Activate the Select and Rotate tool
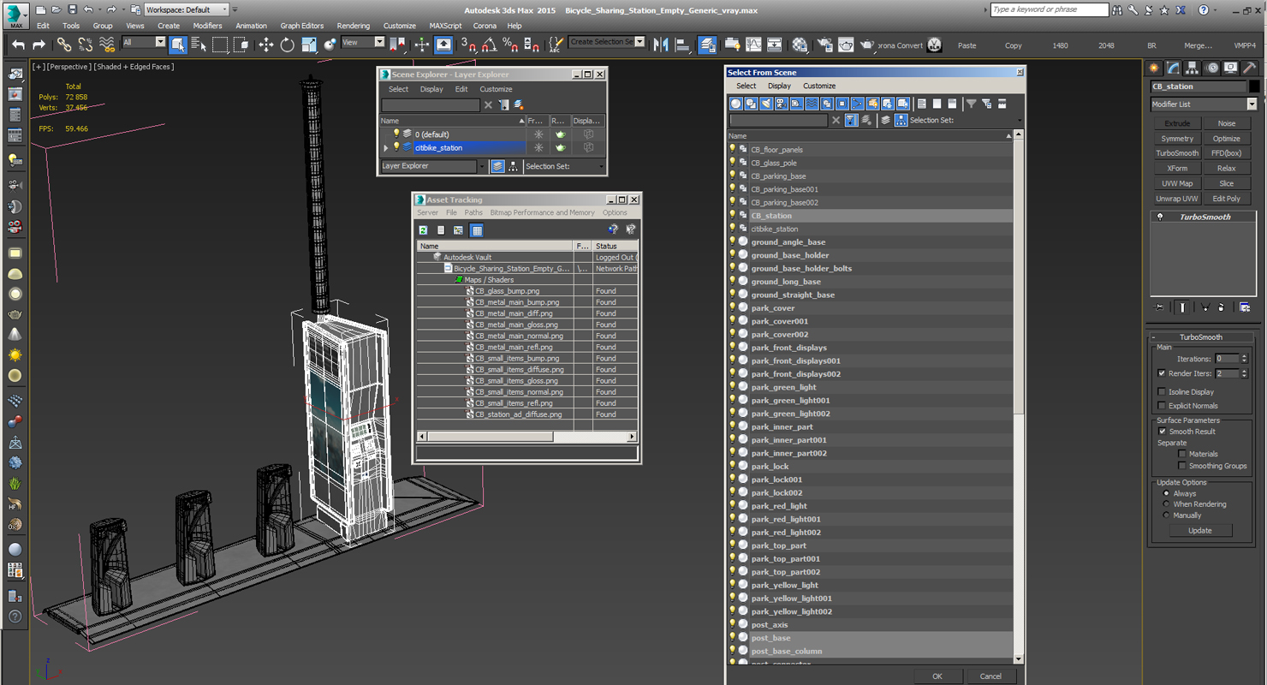The width and height of the screenshot is (1267, 685). [287, 45]
